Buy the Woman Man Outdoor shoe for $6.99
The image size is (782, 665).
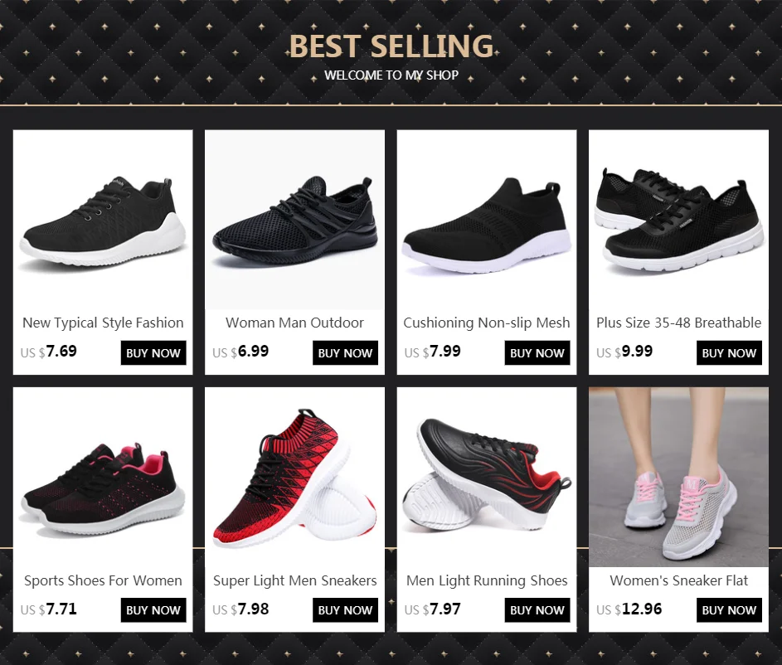point(345,353)
